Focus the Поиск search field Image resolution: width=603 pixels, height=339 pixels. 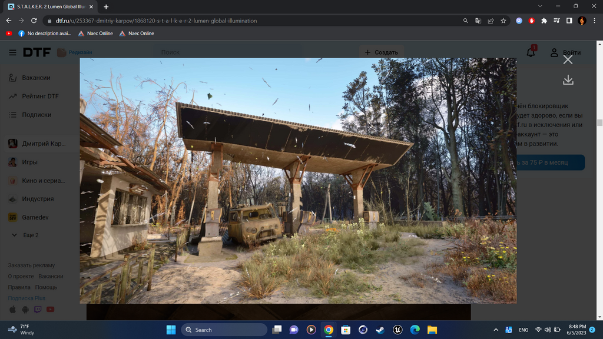[228, 52]
